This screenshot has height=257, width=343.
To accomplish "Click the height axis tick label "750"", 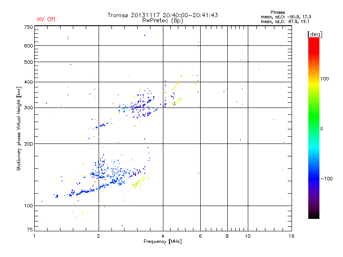I will point(28,27).
